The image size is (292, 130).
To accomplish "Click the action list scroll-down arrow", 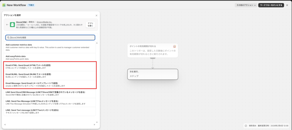I will pyautogui.click(x=97, y=122).
